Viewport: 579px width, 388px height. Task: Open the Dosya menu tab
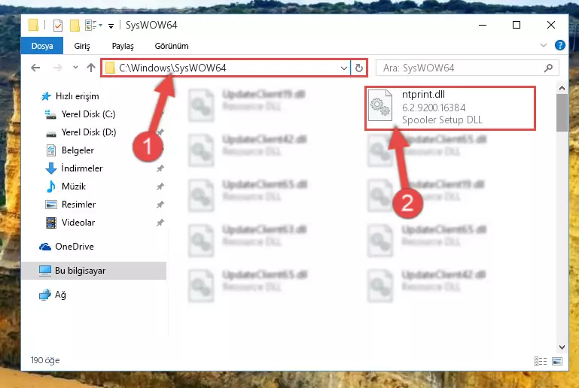point(42,46)
